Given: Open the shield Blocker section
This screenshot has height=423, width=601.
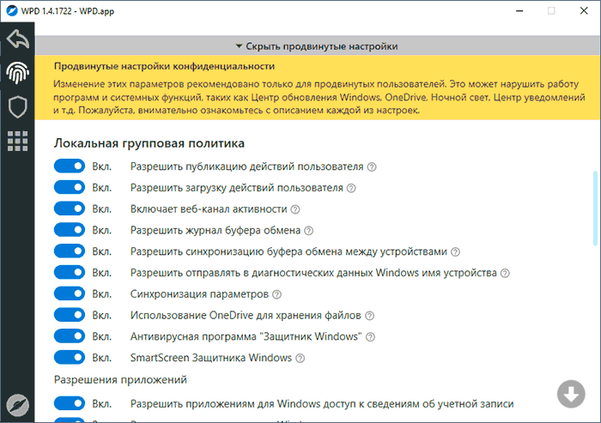Looking at the screenshot, I should click(17, 106).
